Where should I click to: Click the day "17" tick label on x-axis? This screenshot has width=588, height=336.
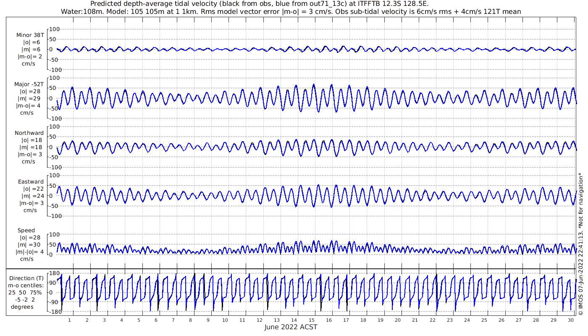346,320
